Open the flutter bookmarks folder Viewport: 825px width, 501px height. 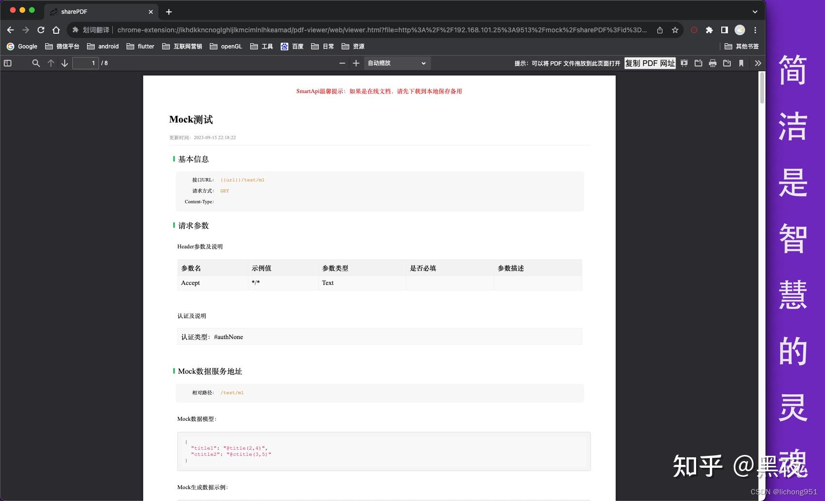[x=140, y=46]
